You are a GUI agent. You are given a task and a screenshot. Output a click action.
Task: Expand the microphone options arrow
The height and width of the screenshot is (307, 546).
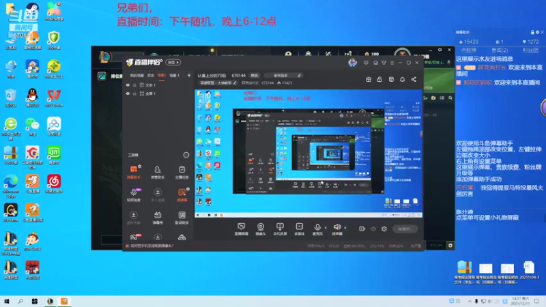[x=326, y=228]
